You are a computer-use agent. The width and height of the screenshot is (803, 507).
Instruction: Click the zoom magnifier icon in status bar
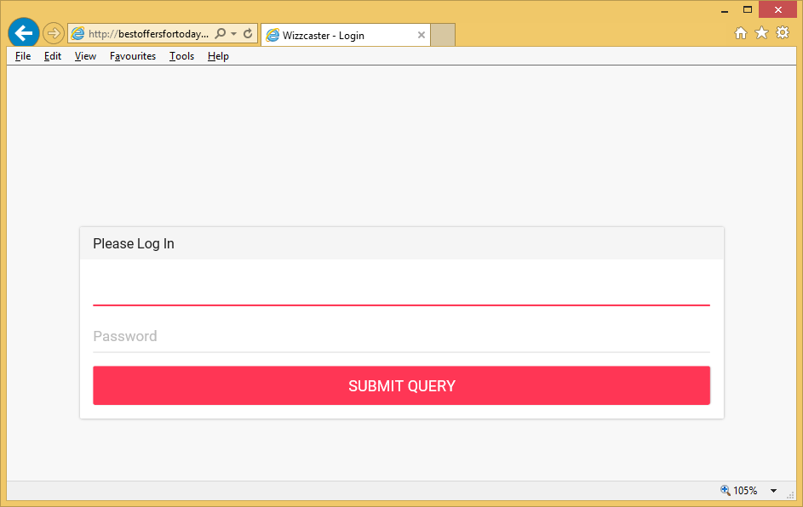coord(726,490)
